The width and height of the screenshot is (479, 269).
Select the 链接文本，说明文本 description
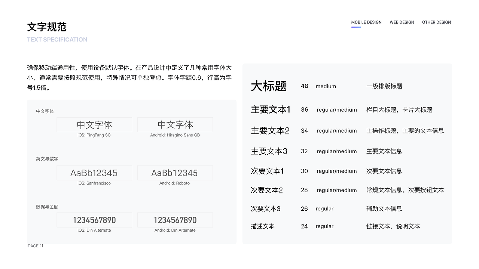pyautogui.click(x=393, y=226)
